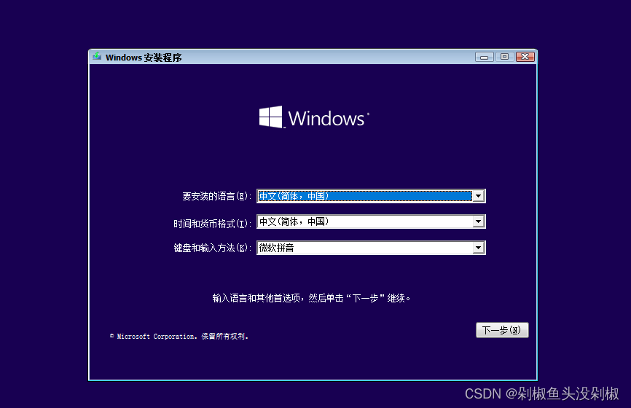Minimize the Windows 安装程序 window
This screenshot has height=408, width=631.
point(484,57)
